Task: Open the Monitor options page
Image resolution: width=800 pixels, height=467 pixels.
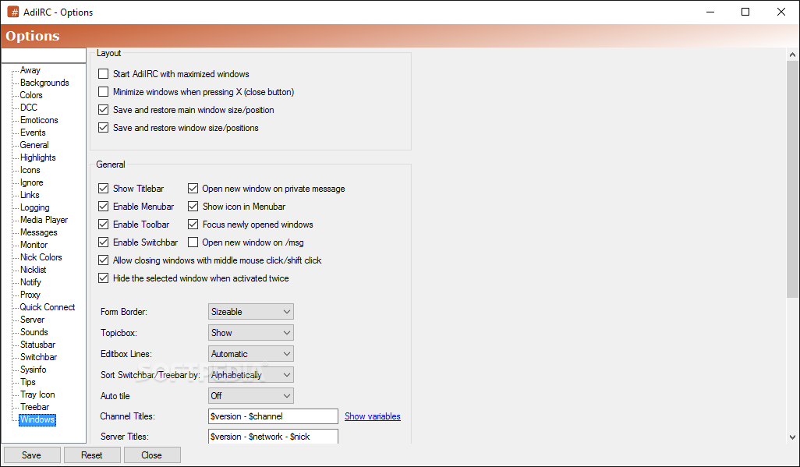Action: [x=34, y=245]
